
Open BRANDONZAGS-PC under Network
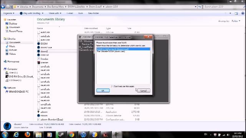coord(19,92)
